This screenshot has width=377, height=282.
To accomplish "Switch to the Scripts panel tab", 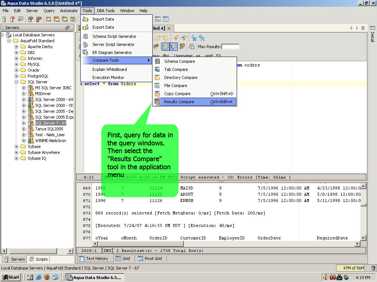I will coord(39,259).
